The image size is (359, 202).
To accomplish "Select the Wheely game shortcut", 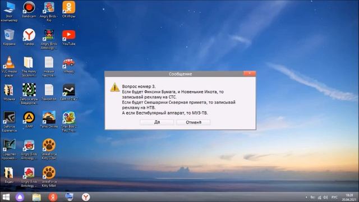I will (x=68, y=65).
